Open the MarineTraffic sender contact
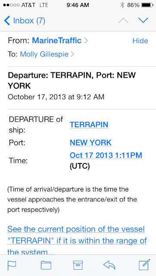The height and width of the screenshot is (276, 156). (x=57, y=41)
